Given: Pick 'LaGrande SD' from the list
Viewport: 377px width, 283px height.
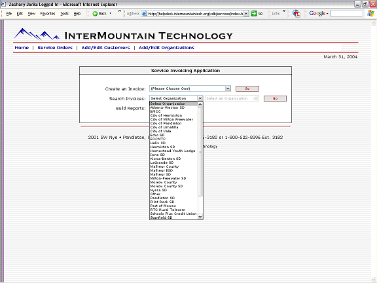Looking at the screenshot, I should 173,162.
